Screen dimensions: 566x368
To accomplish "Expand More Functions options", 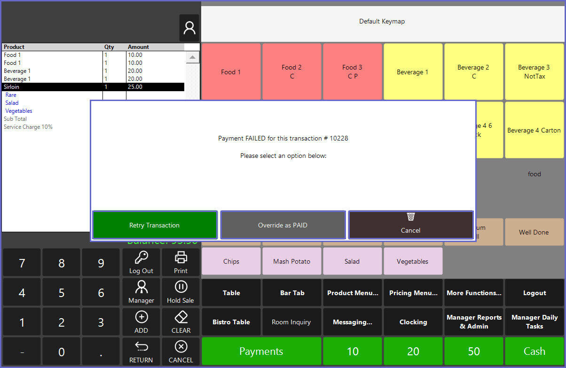I will (473, 293).
